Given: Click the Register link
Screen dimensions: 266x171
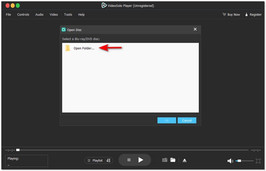Looking at the screenshot, I should 253,14.
